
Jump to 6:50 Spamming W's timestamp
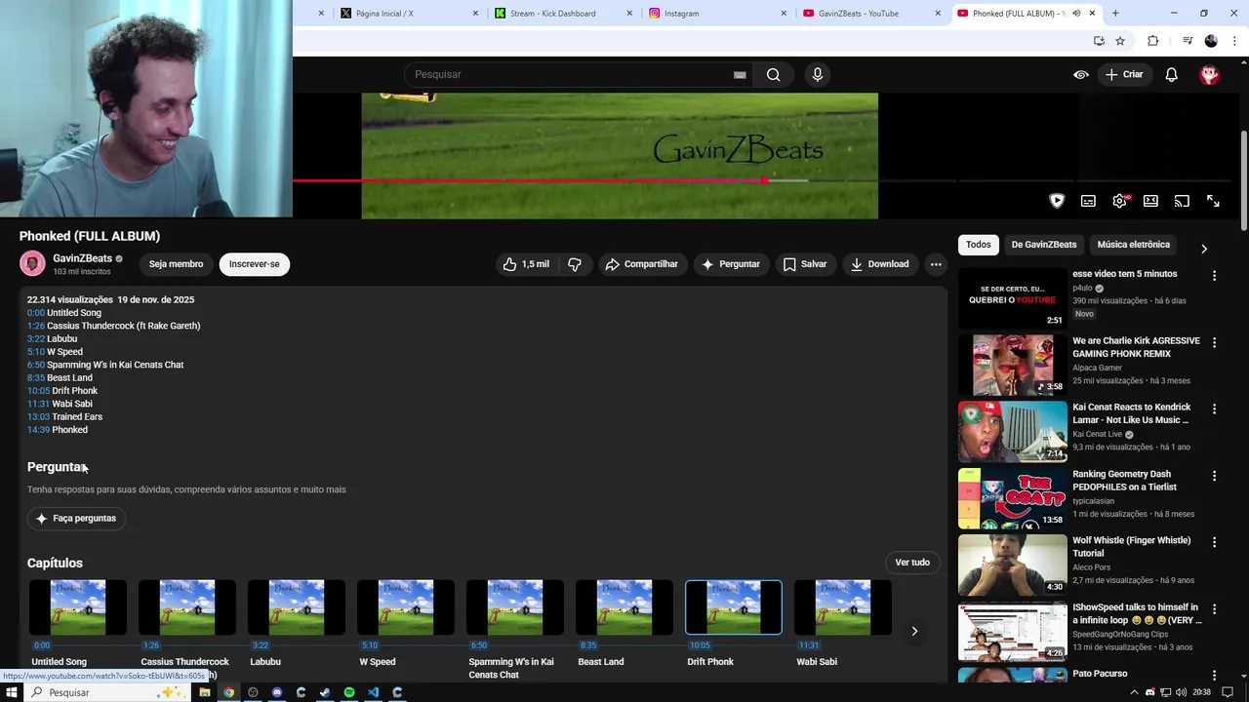point(36,365)
